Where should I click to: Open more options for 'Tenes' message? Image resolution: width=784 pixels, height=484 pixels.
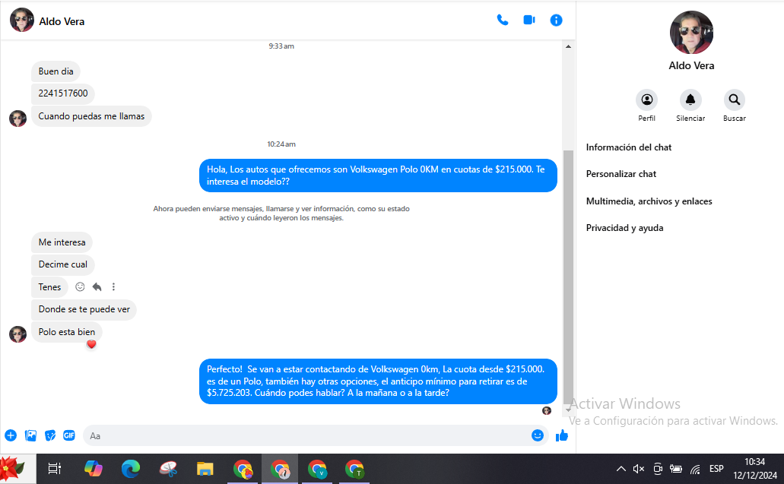[113, 286]
